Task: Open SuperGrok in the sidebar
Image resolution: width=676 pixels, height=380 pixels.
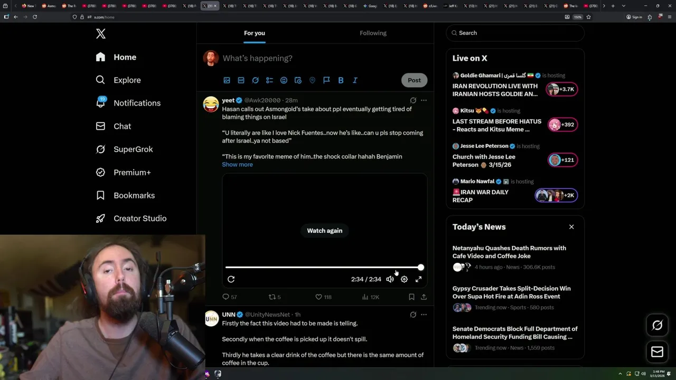Action: 124,149
